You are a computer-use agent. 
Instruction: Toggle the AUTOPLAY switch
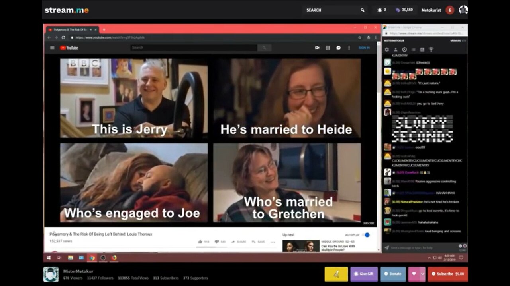(x=366, y=235)
